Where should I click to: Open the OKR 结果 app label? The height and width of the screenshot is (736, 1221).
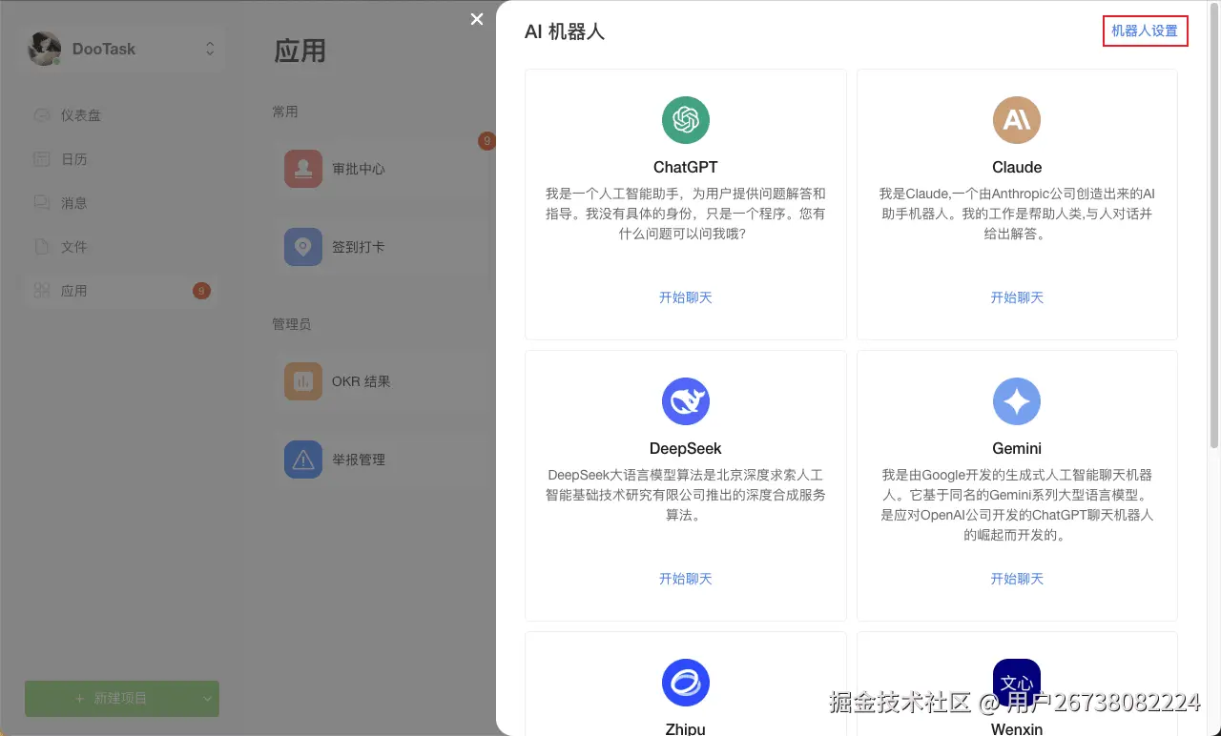coord(362,381)
